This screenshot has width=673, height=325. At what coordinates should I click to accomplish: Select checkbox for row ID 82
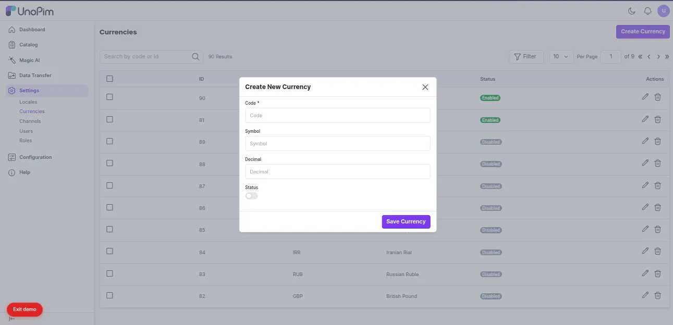109,295
